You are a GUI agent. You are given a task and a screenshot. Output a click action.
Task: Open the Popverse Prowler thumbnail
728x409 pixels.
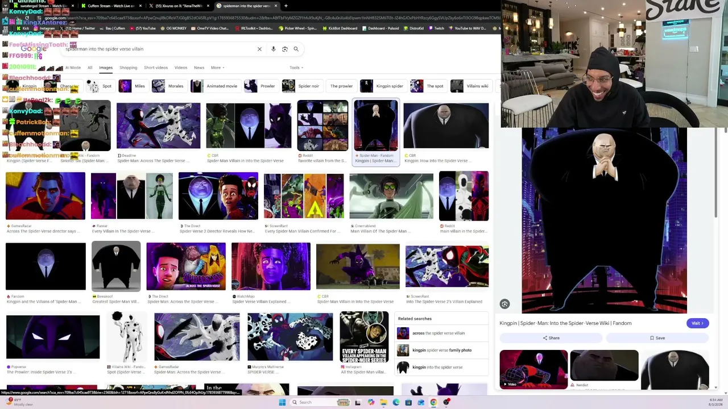click(53, 337)
